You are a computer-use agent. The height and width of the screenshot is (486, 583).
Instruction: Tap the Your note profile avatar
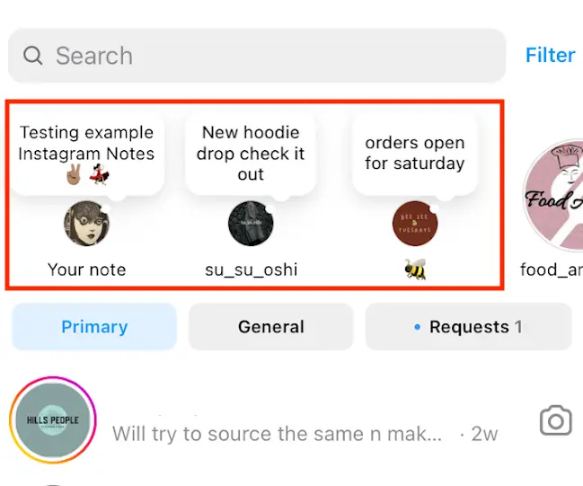(x=87, y=223)
